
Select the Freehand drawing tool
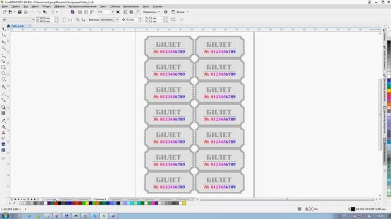click(4, 55)
